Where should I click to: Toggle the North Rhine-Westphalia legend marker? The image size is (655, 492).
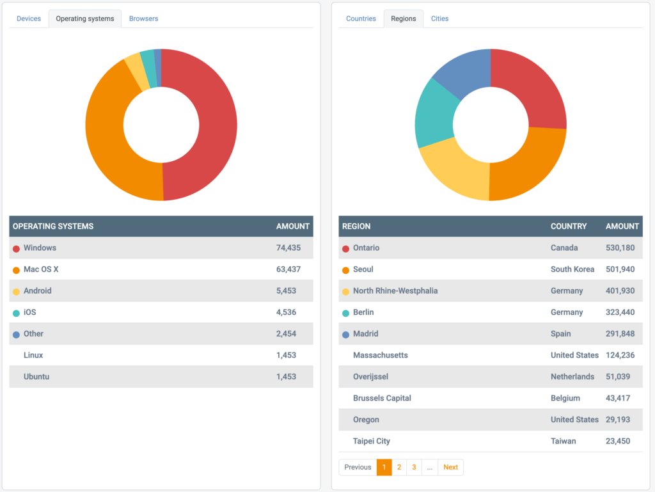pos(344,290)
